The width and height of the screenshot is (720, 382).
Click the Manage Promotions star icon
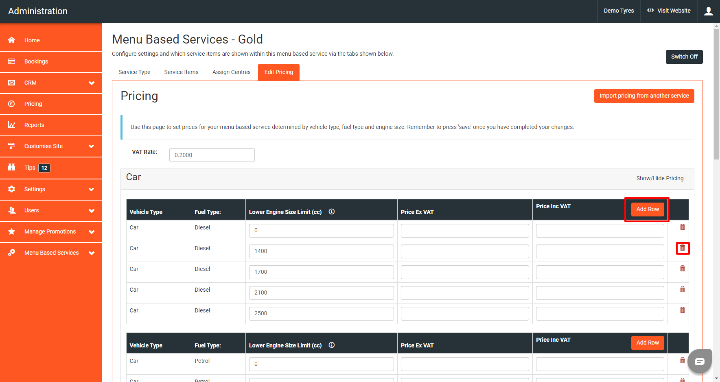[11, 231]
